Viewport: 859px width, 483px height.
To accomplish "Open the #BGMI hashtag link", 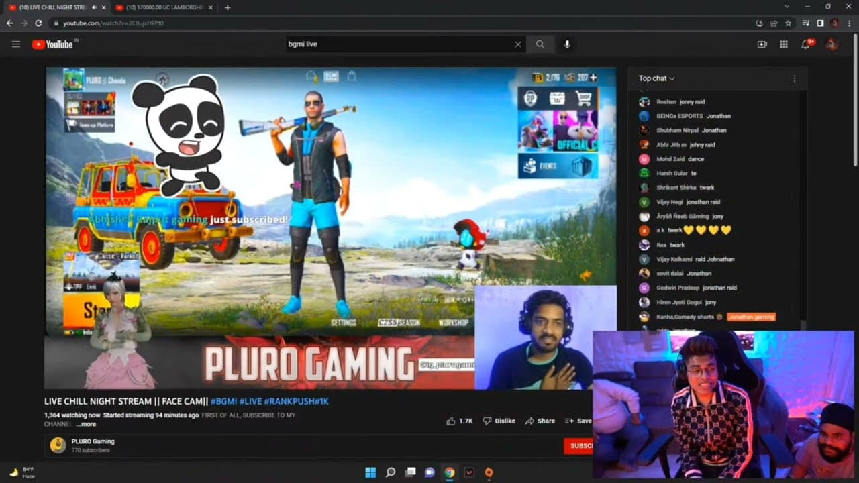I will click(223, 401).
